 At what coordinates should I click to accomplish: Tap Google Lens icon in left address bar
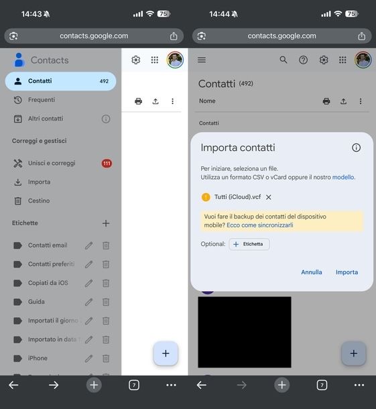pyautogui.click(x=13, y=36)
